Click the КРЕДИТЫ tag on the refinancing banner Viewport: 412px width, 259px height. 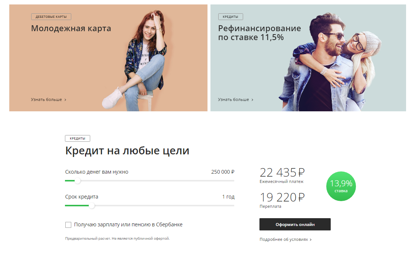(230, 17)
